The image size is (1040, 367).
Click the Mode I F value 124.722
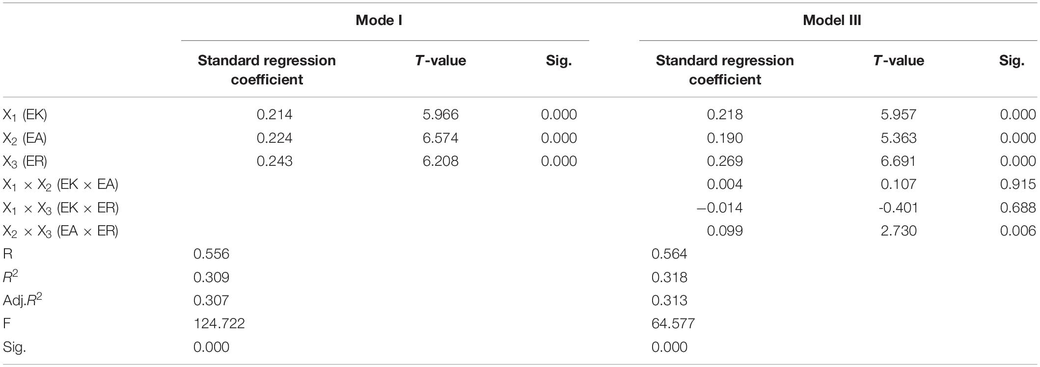(x=219, y=324)
